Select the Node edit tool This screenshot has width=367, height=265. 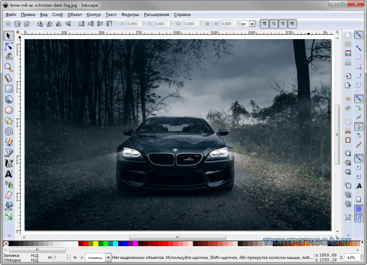[x=9, y=46]
